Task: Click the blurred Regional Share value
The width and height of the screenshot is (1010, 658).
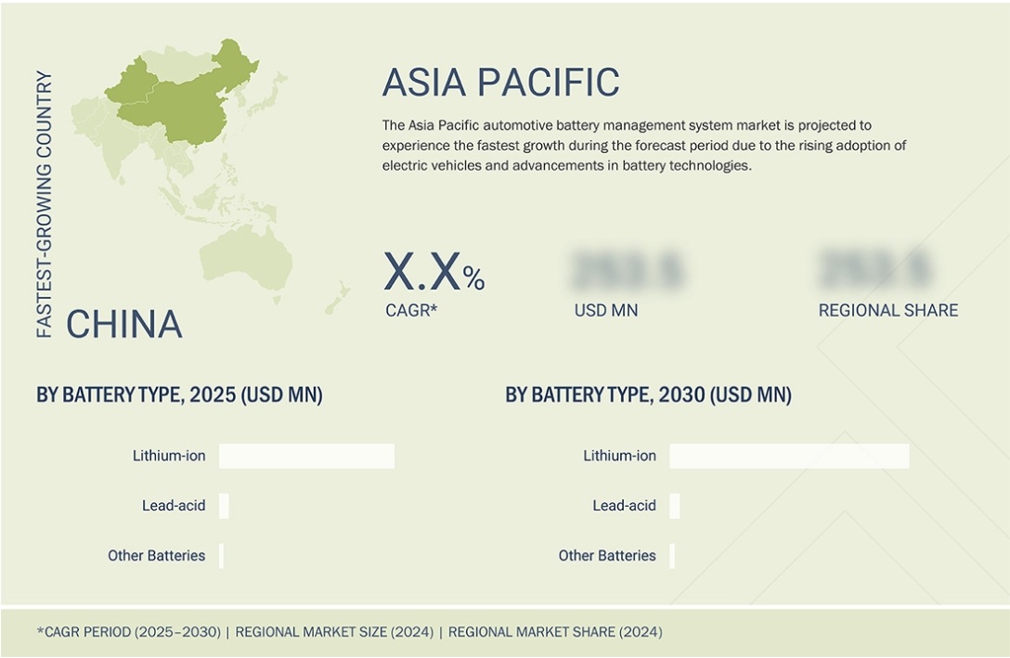Action: (x=874, y=270)
